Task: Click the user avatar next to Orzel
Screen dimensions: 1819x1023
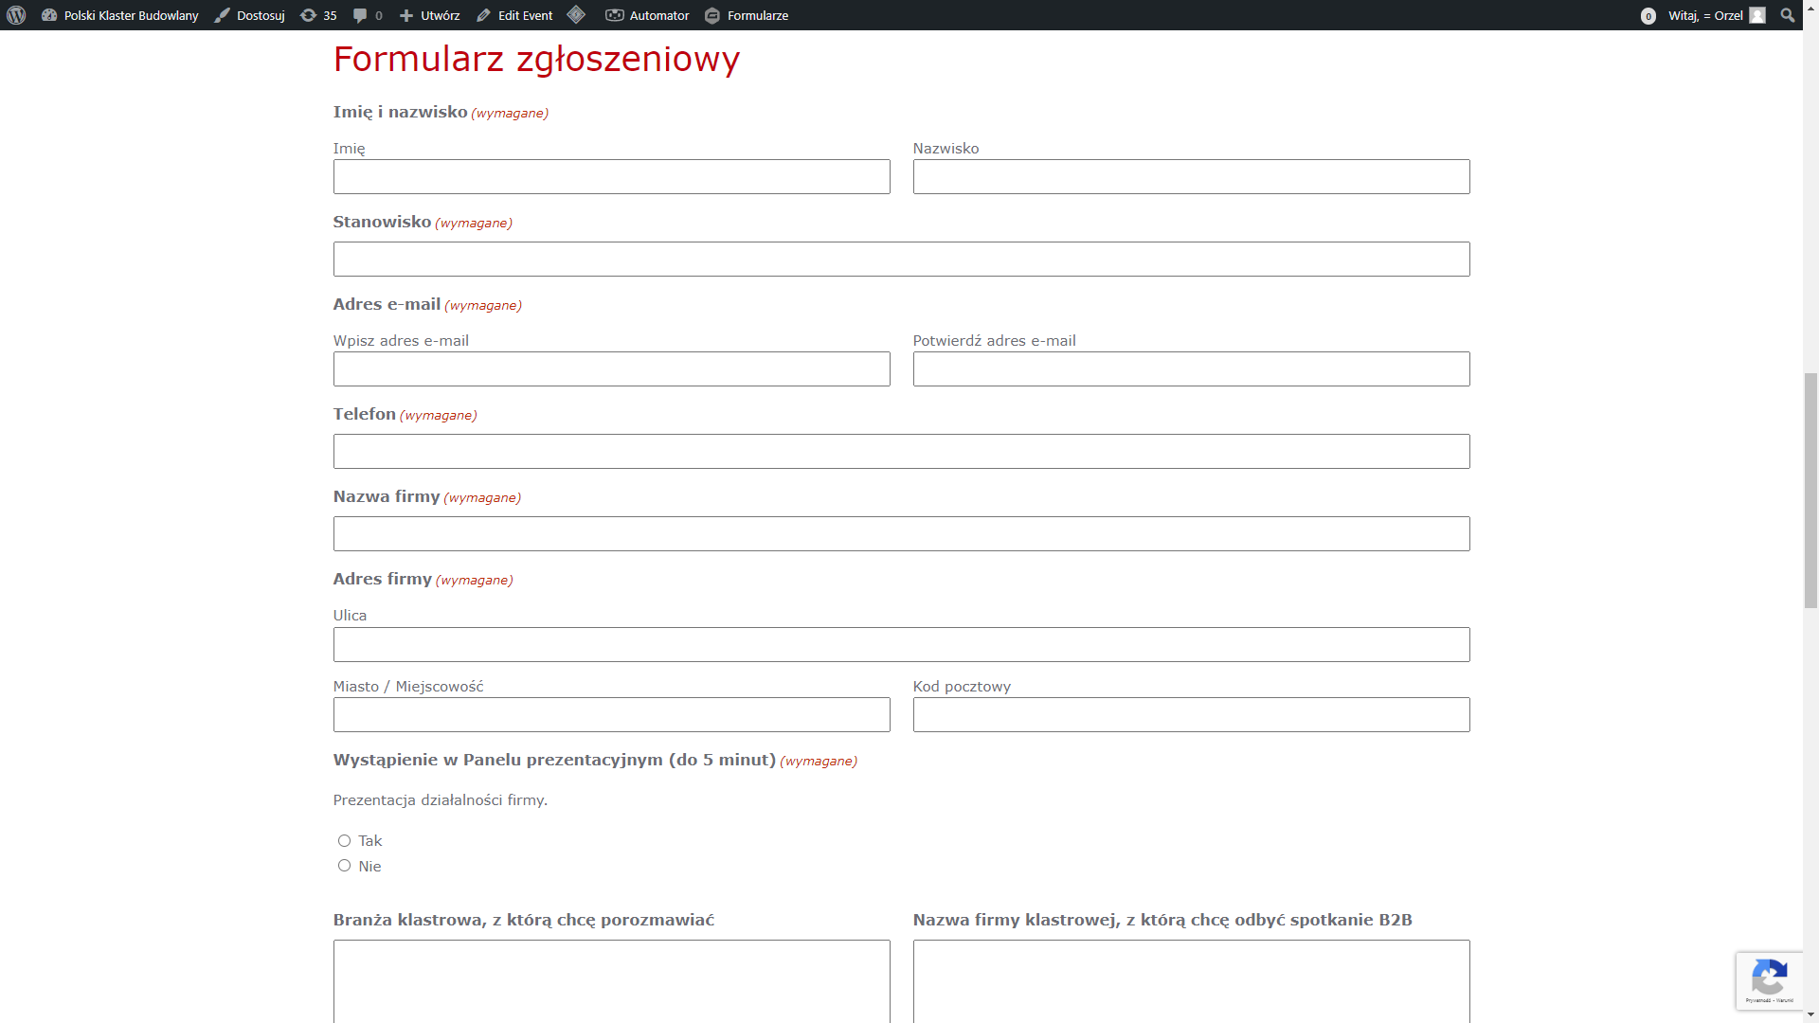Action: click(x=1757, y=15)
